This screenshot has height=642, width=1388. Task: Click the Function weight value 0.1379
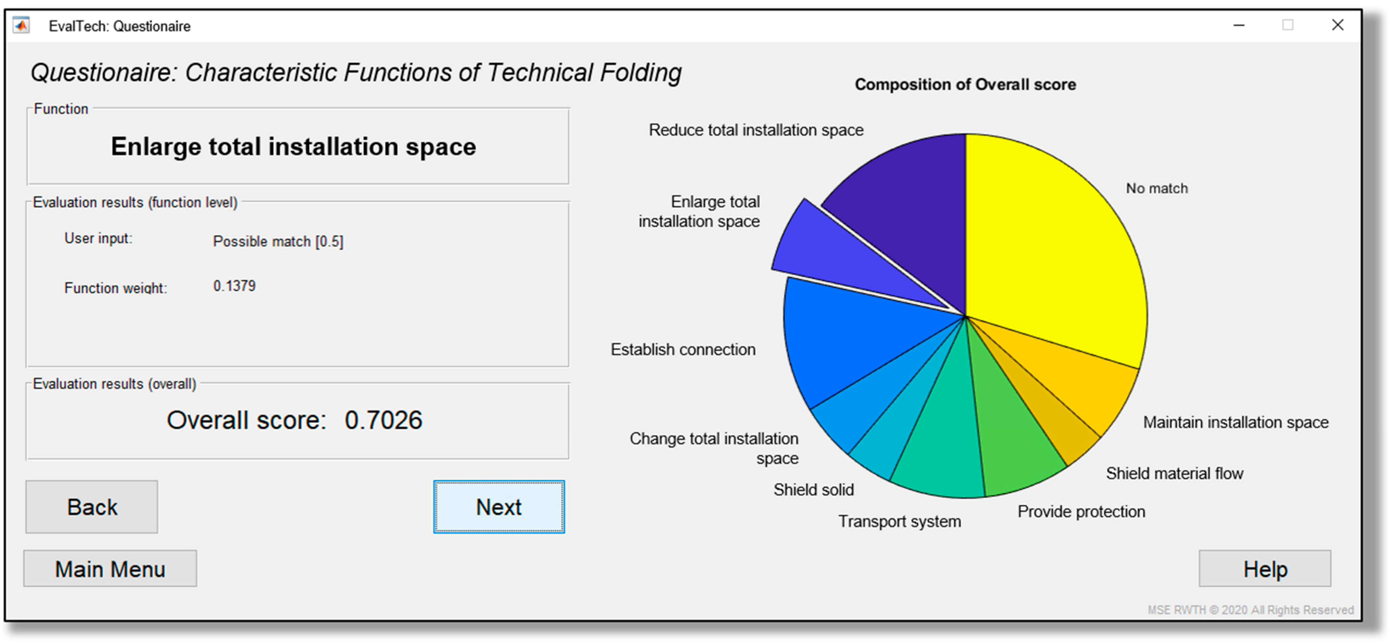[x=235, y=286]
